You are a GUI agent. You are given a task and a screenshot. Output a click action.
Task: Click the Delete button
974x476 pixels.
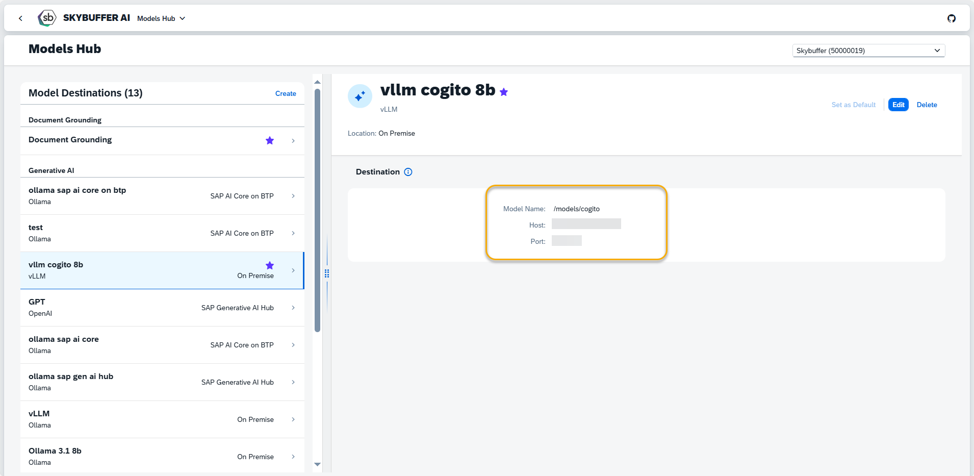(927, 105)
